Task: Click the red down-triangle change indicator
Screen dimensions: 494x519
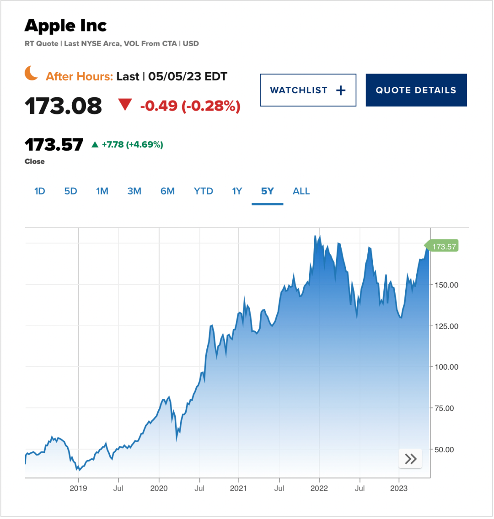Action: tap(125, 105)
